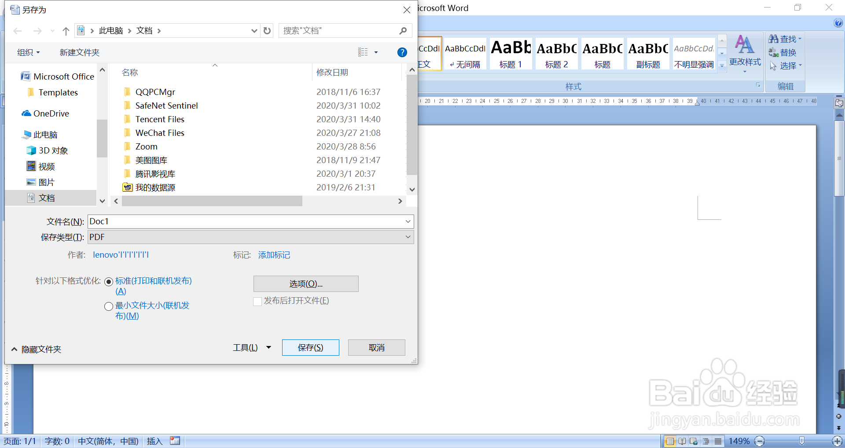Select Microsoft Office in navigation tree
Viewport: 845px width, 448px height.
point(58,76)
